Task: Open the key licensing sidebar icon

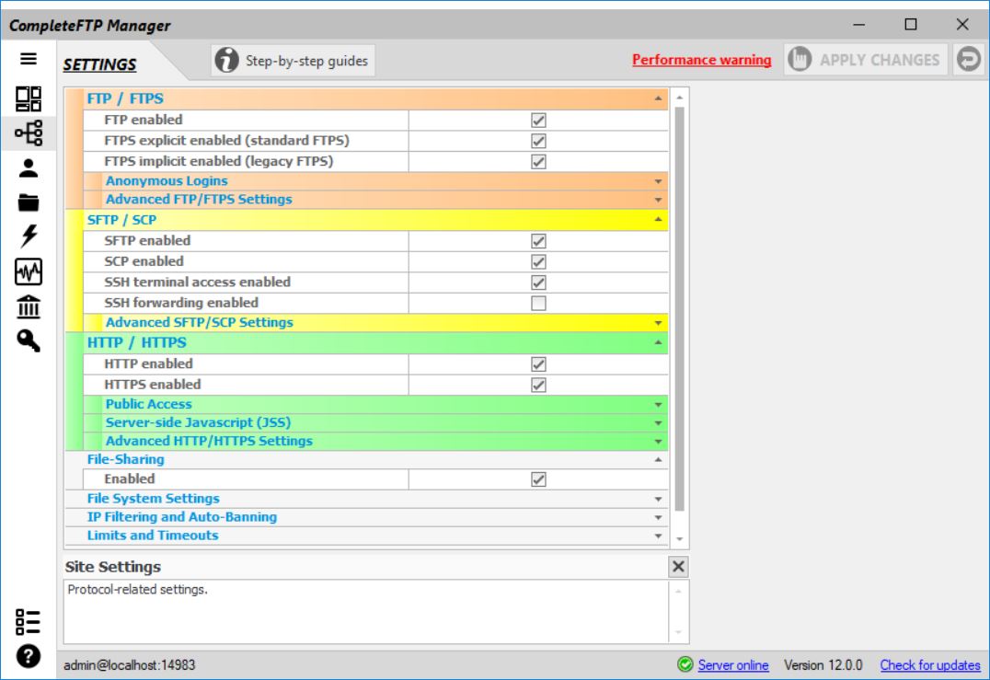Action: [x=29, y=341]
